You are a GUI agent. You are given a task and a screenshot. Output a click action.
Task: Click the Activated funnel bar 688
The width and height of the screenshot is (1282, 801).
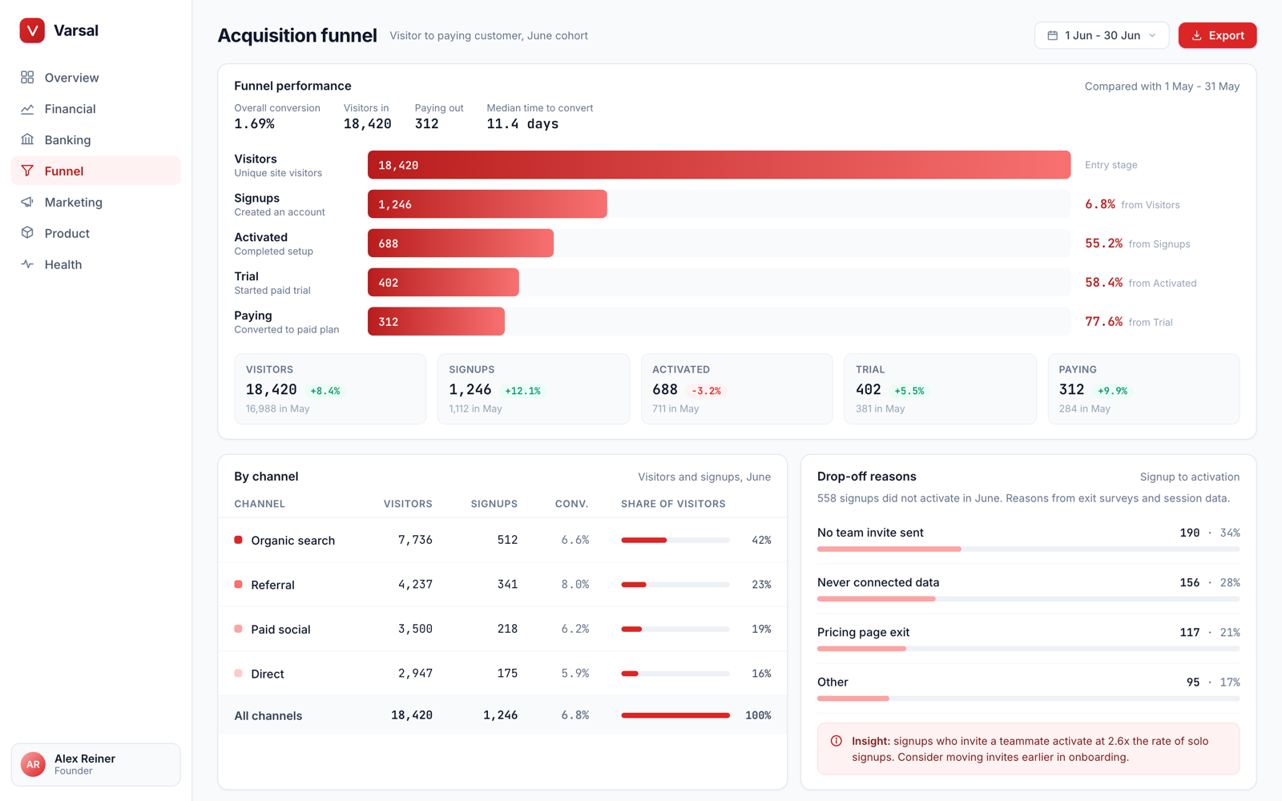click(x=461, y=244)
